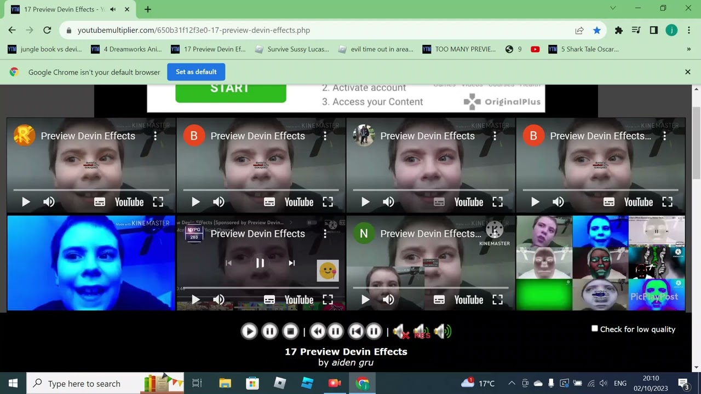
Task: Click the Set as default button
Action: [x=196, y=72]
